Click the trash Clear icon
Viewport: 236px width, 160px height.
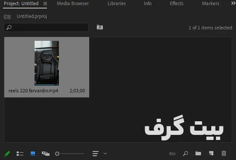point(224,153)
